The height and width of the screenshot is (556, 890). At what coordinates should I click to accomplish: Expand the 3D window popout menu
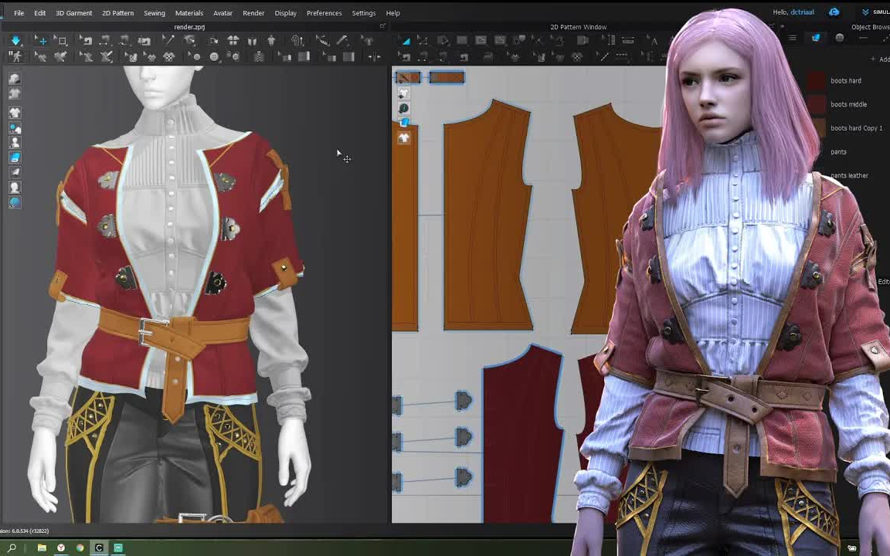tap(382, 27)
